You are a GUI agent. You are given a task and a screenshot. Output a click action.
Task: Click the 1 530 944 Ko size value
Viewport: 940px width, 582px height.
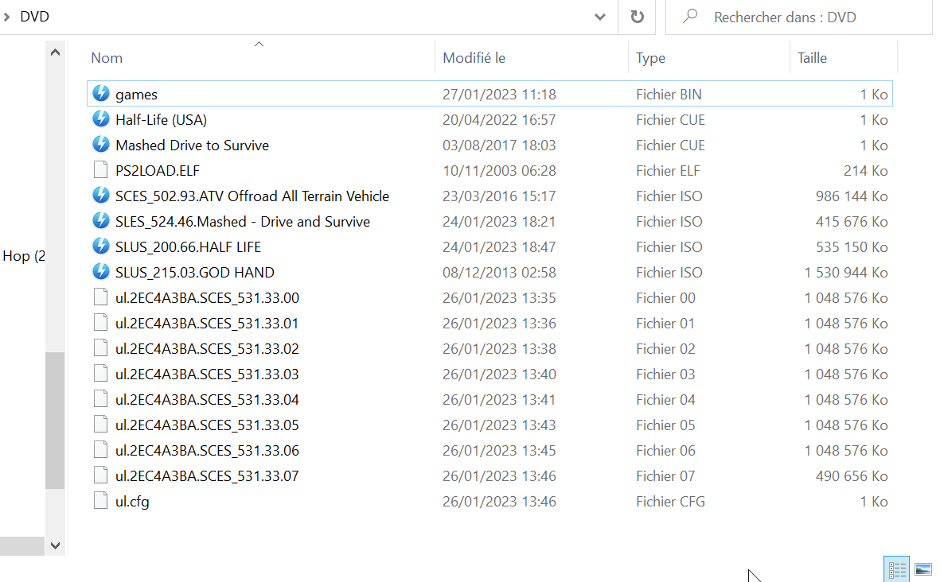tap(846, 273)
